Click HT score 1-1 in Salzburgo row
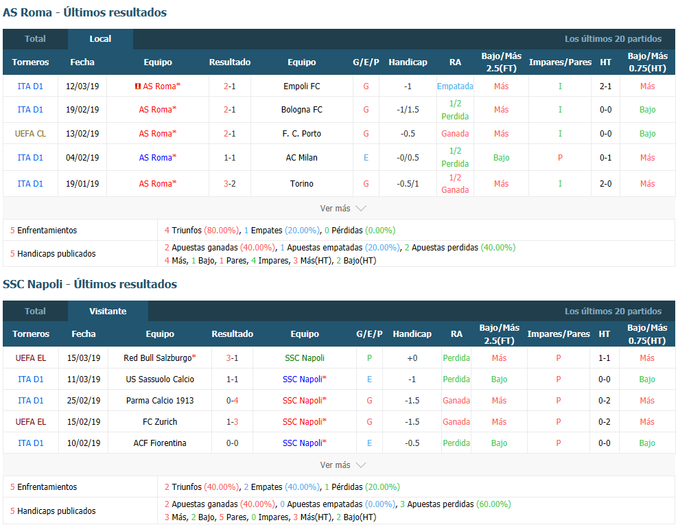This screenshot has width=678, height=527. coord(604,358)
